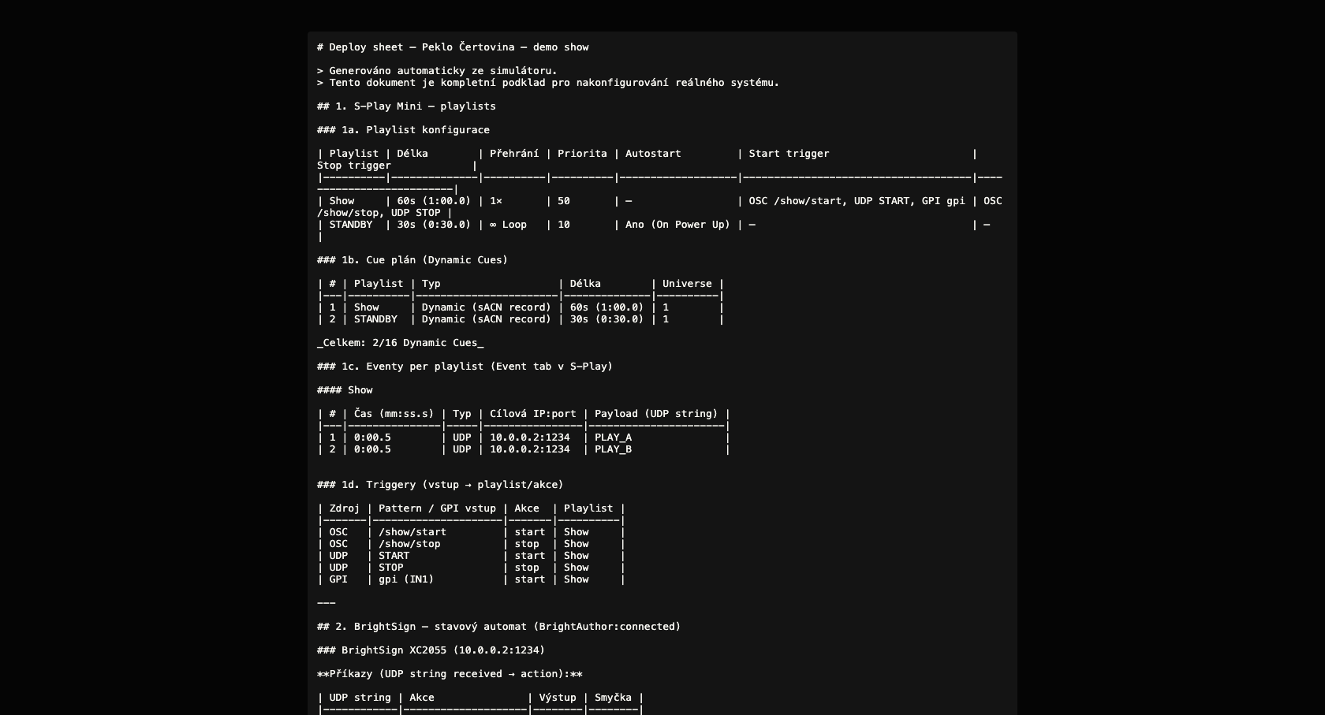1325x715 pixels.
Task: Click the 'PLAY_A' payload cell
Action: 613,438
